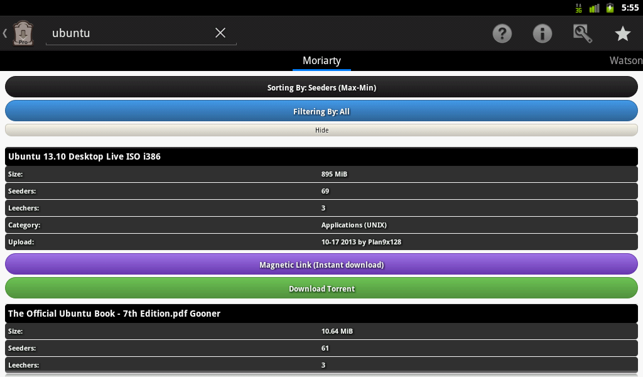Viewport: 643px width, 377px height.
Task: Open the info icon in toolbar
Action: click(542, 34)
